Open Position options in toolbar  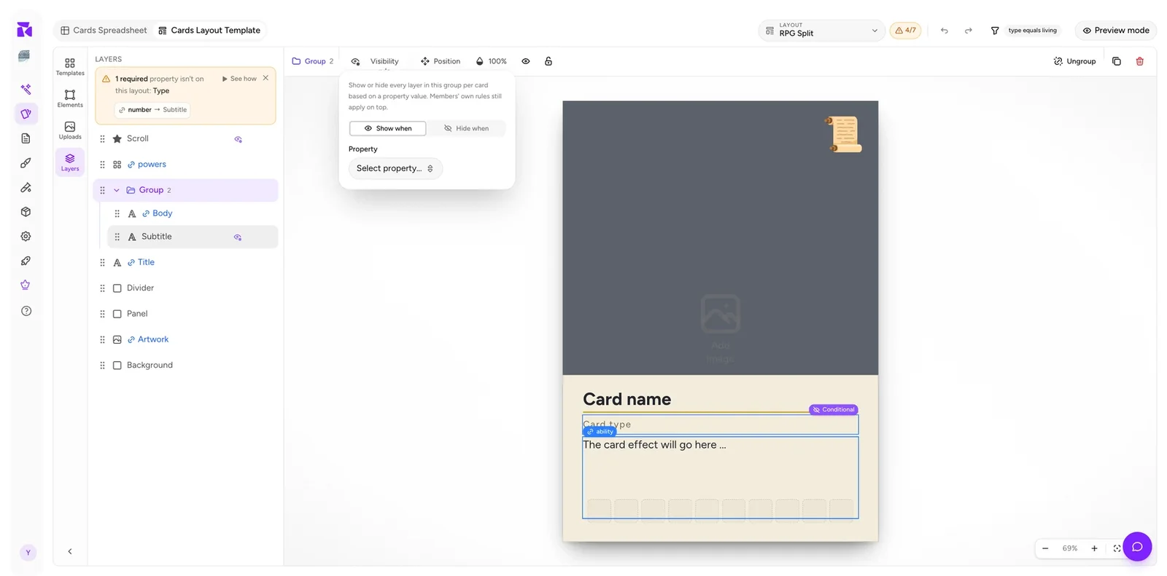440,62
